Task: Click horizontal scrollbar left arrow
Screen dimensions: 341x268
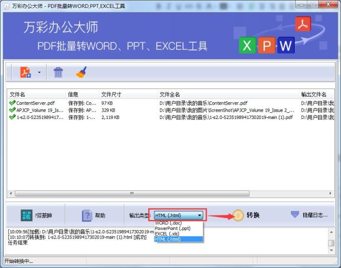Action: [x=11, y=194]
